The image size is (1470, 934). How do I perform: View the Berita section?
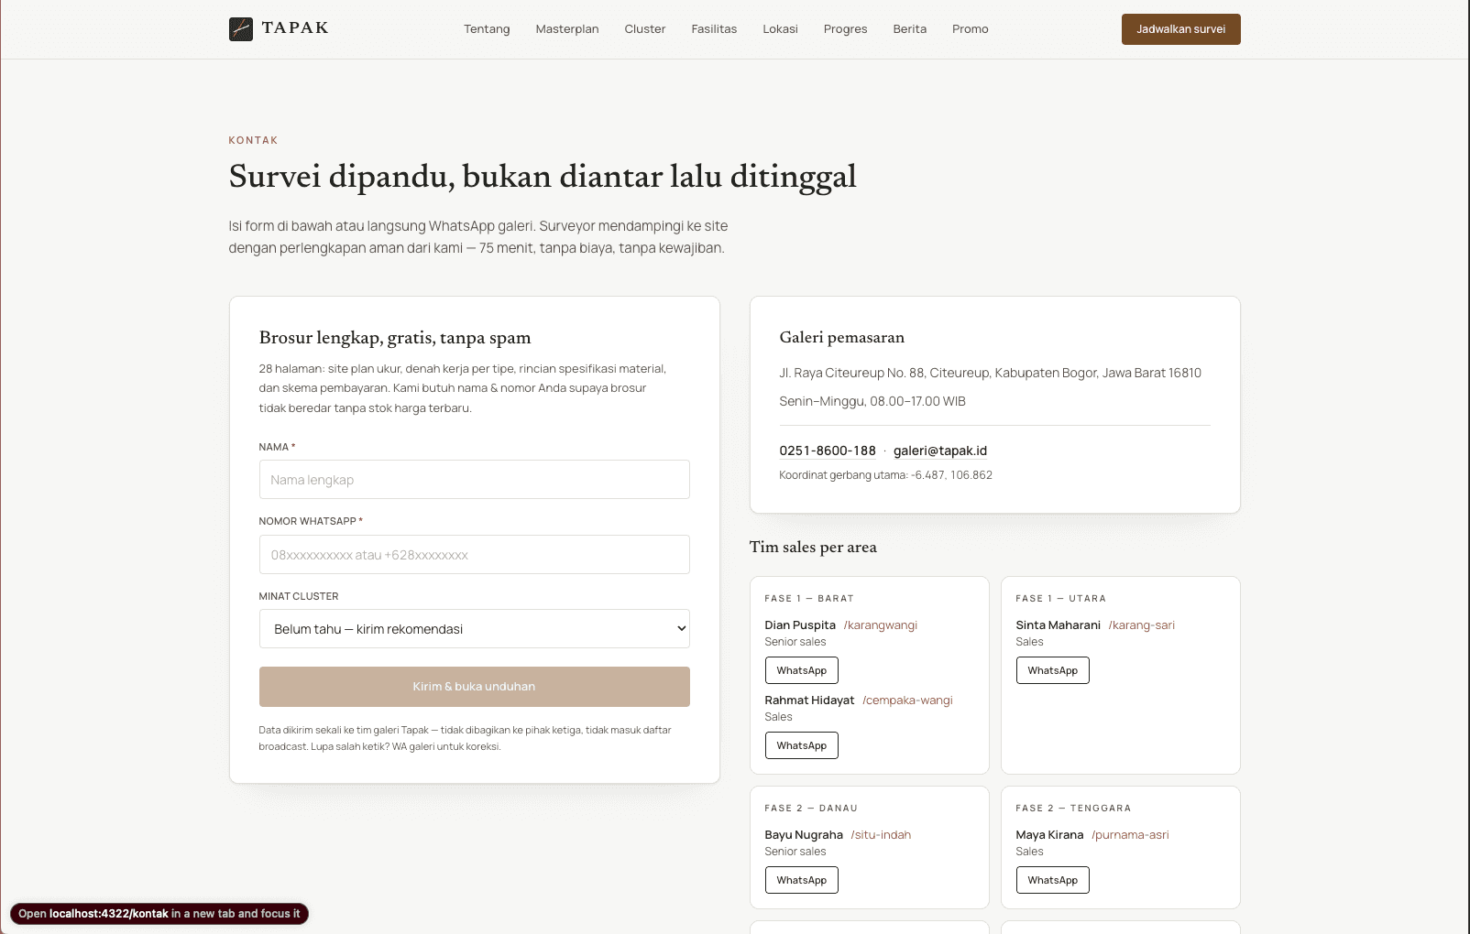910,29
